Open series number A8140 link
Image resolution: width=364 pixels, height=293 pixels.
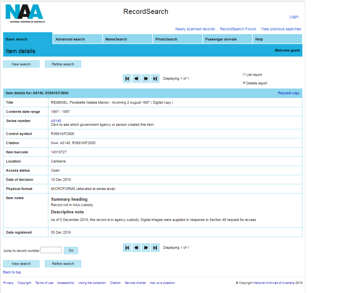[56, 121]
